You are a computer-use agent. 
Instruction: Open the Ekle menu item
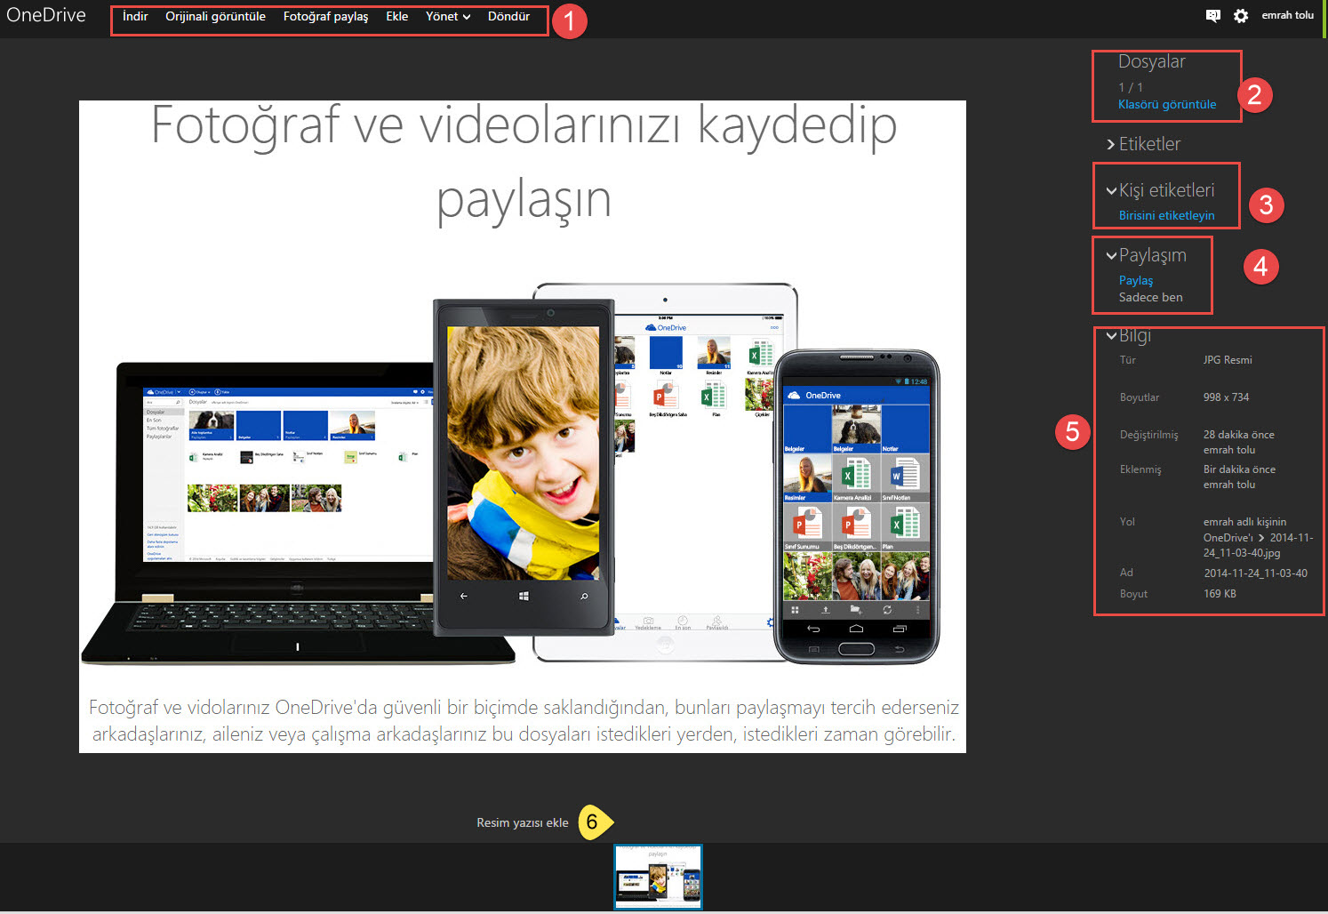point(397,16)
